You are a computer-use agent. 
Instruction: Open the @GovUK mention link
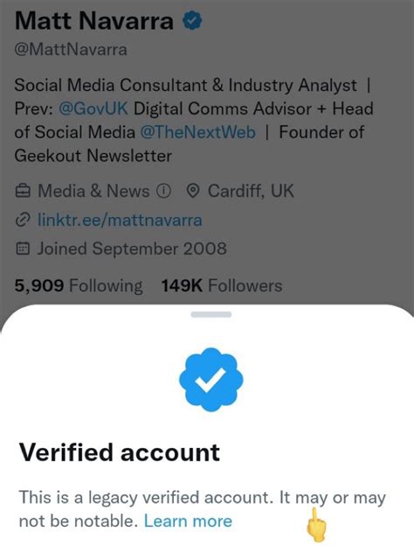pyautogui.click(x=93, y=108)
